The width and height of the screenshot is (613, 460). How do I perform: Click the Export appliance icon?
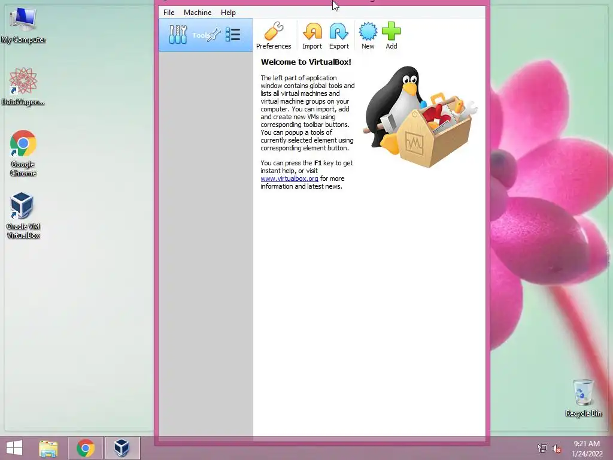tap(339, 36)
